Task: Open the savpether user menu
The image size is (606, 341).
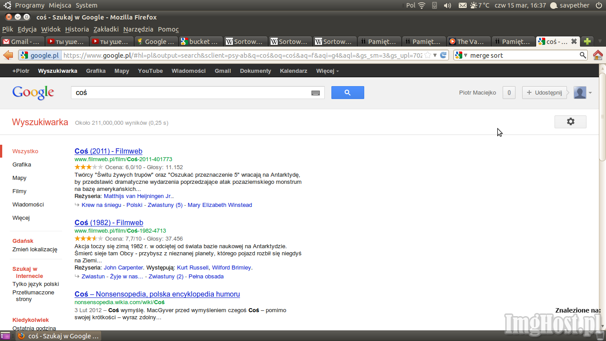Action: pos(570,5)
